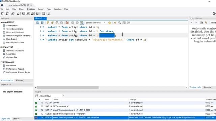Open the Help menu
This screenshot has height=121, width=216.
click(x=66, y=9)
